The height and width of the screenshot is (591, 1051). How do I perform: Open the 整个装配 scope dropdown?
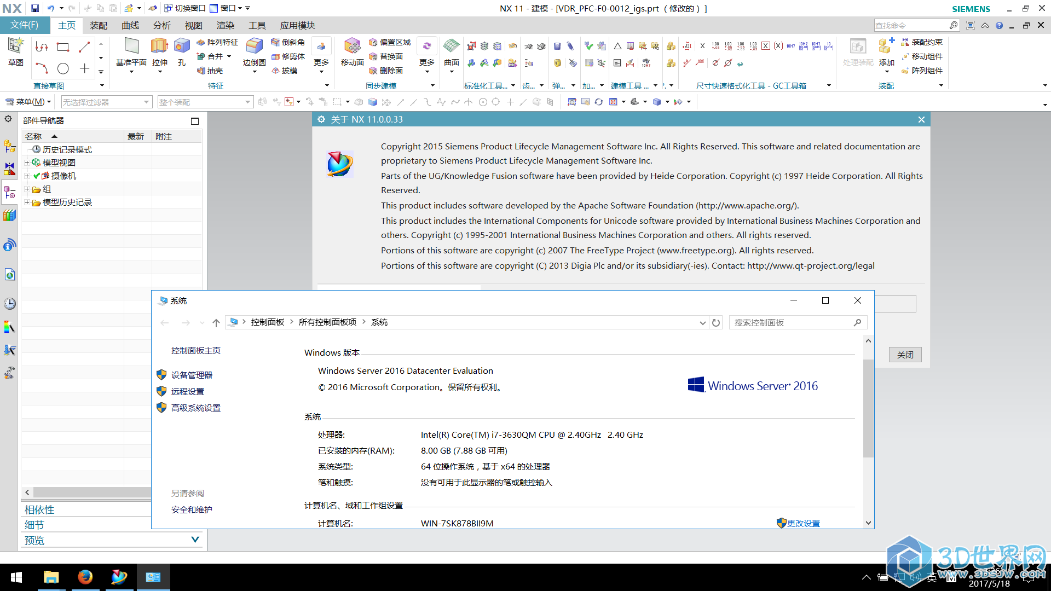(205, 102)
